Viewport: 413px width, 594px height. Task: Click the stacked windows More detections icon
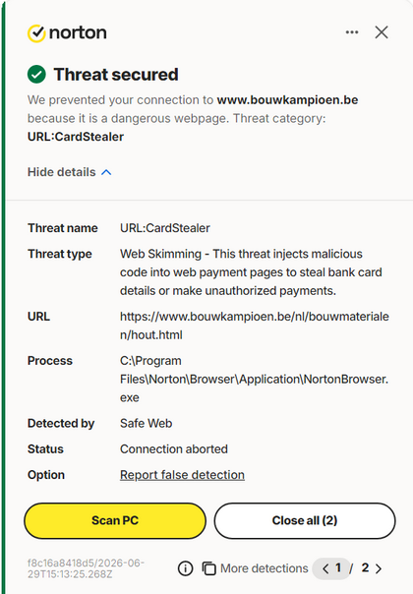click(208, 568)
